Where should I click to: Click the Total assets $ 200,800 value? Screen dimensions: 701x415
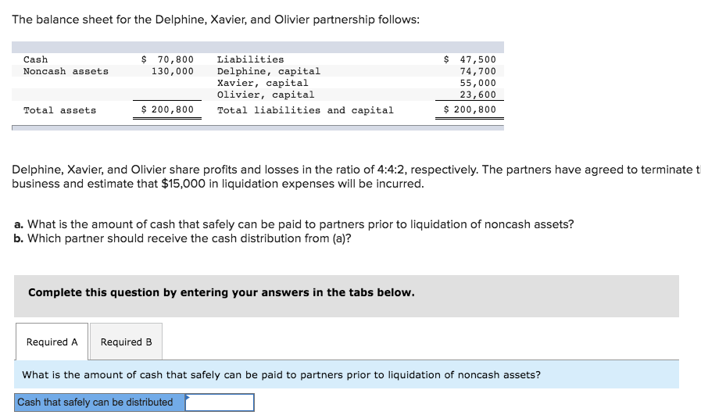[x=167, y=109]
